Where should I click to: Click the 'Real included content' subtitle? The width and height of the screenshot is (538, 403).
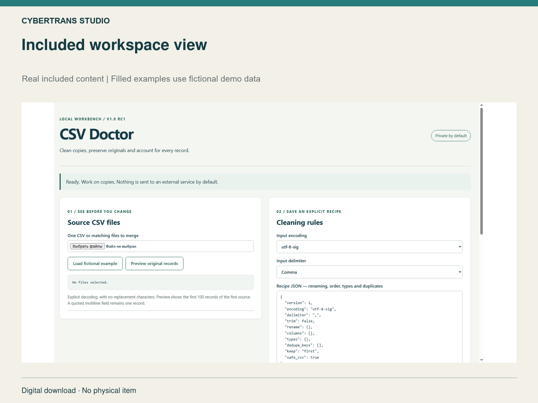coord(141,79)
